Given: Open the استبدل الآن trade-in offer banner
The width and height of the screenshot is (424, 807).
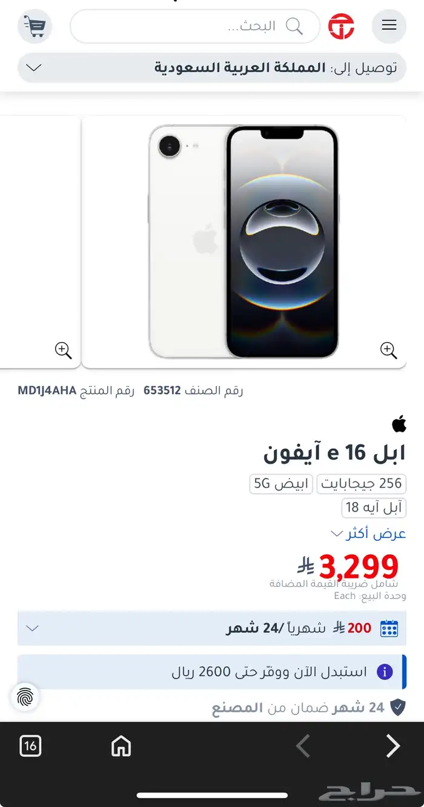Looking at the screenshot, I should 212,672.
